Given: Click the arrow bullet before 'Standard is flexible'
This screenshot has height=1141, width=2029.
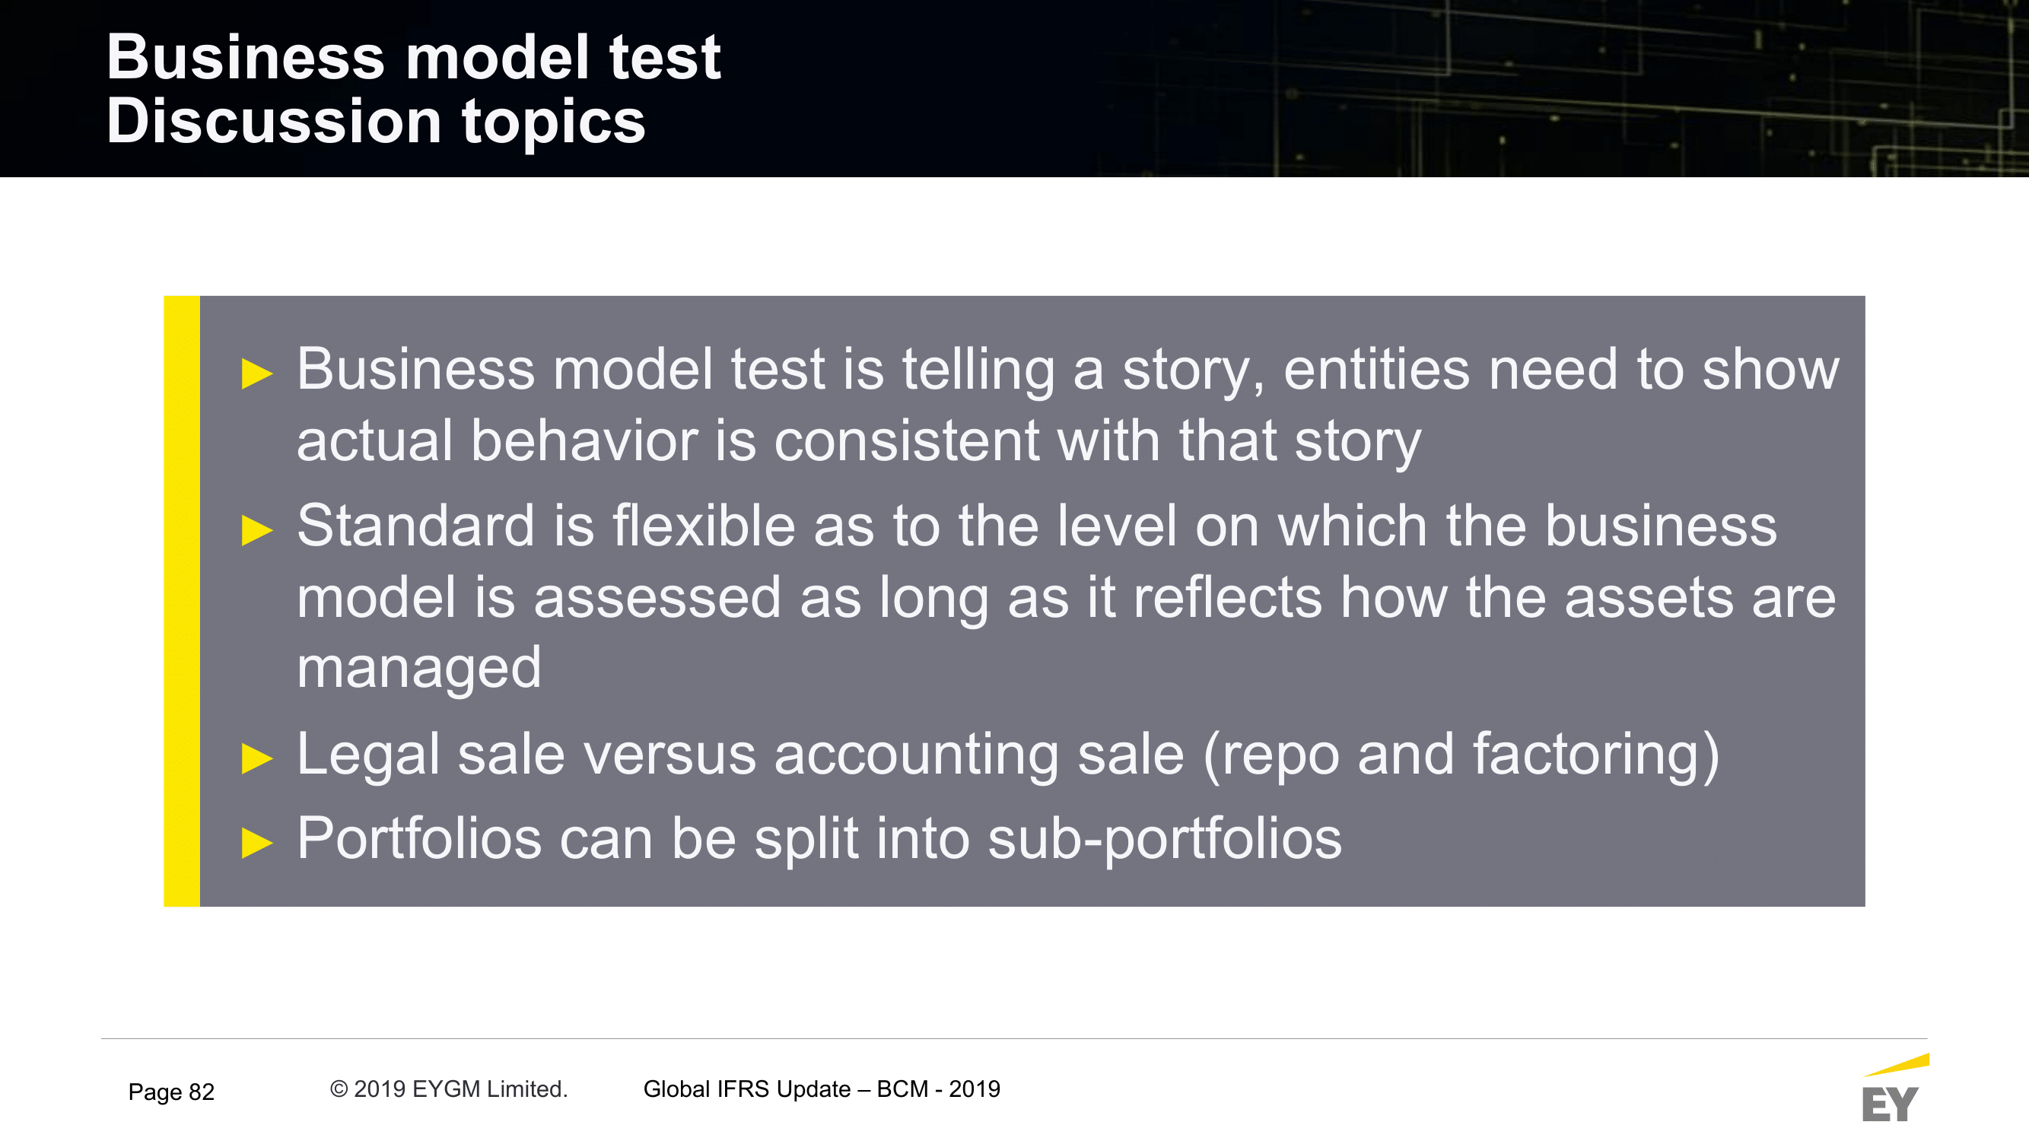Looking at the screenshot, I should pos(257,530).
